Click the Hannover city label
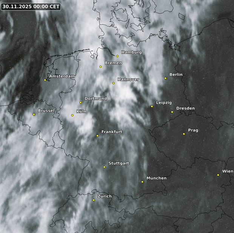Image resolution: width=234 pixels, height=233 pixels. (128, 80)
